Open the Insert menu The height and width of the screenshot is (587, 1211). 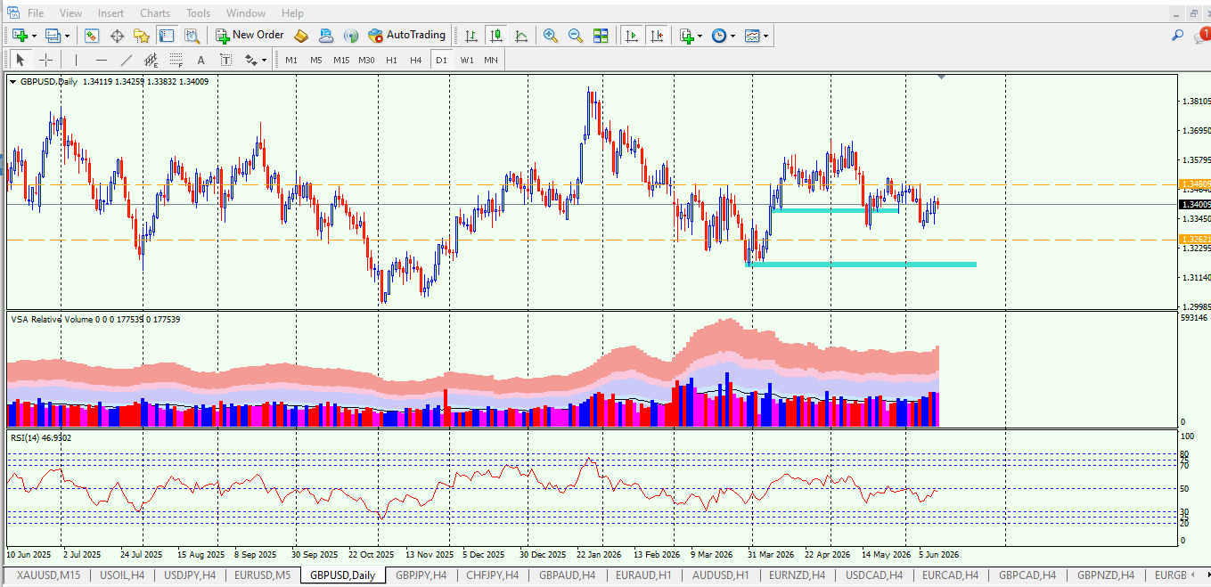pos(111,13)
